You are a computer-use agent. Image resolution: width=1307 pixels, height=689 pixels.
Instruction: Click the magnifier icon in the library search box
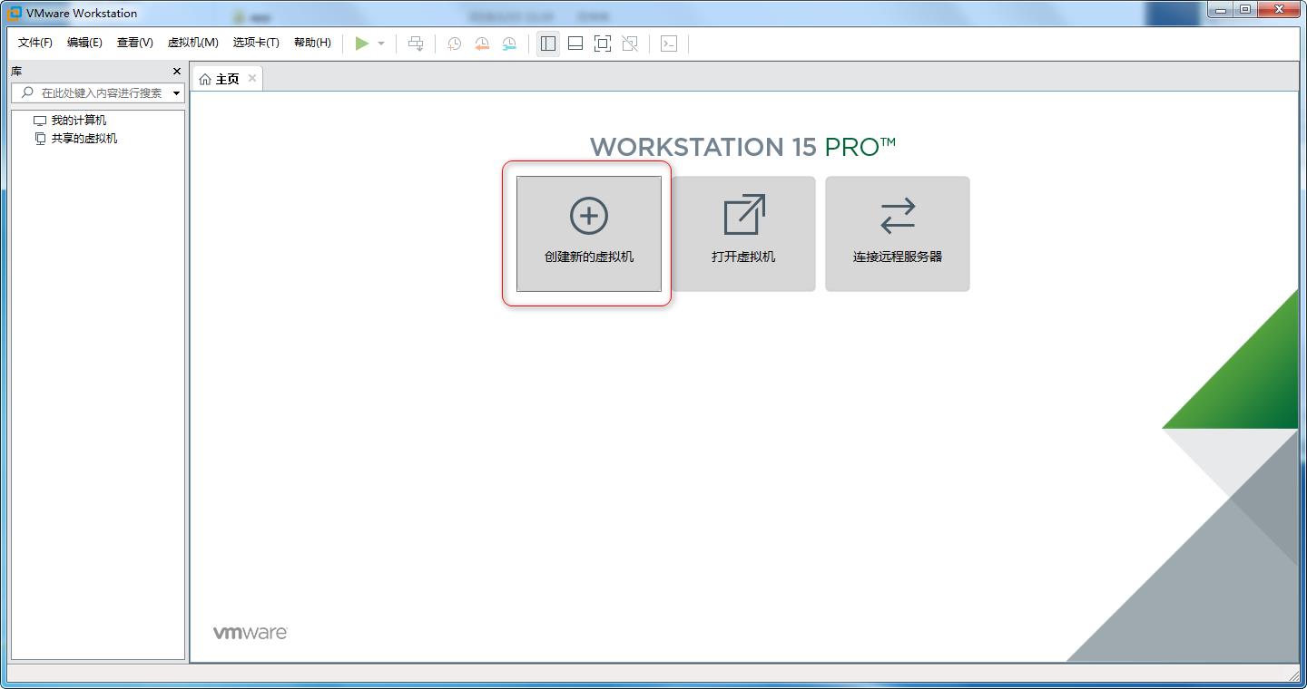(27, 92)
